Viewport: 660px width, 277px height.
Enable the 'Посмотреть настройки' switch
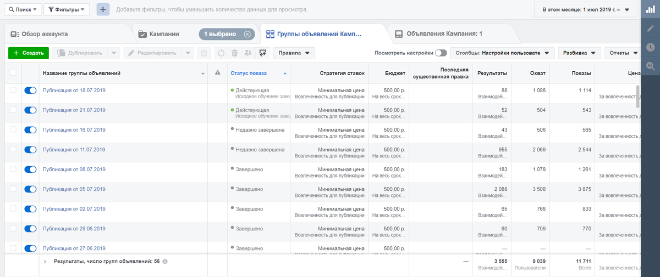point(441,53)
